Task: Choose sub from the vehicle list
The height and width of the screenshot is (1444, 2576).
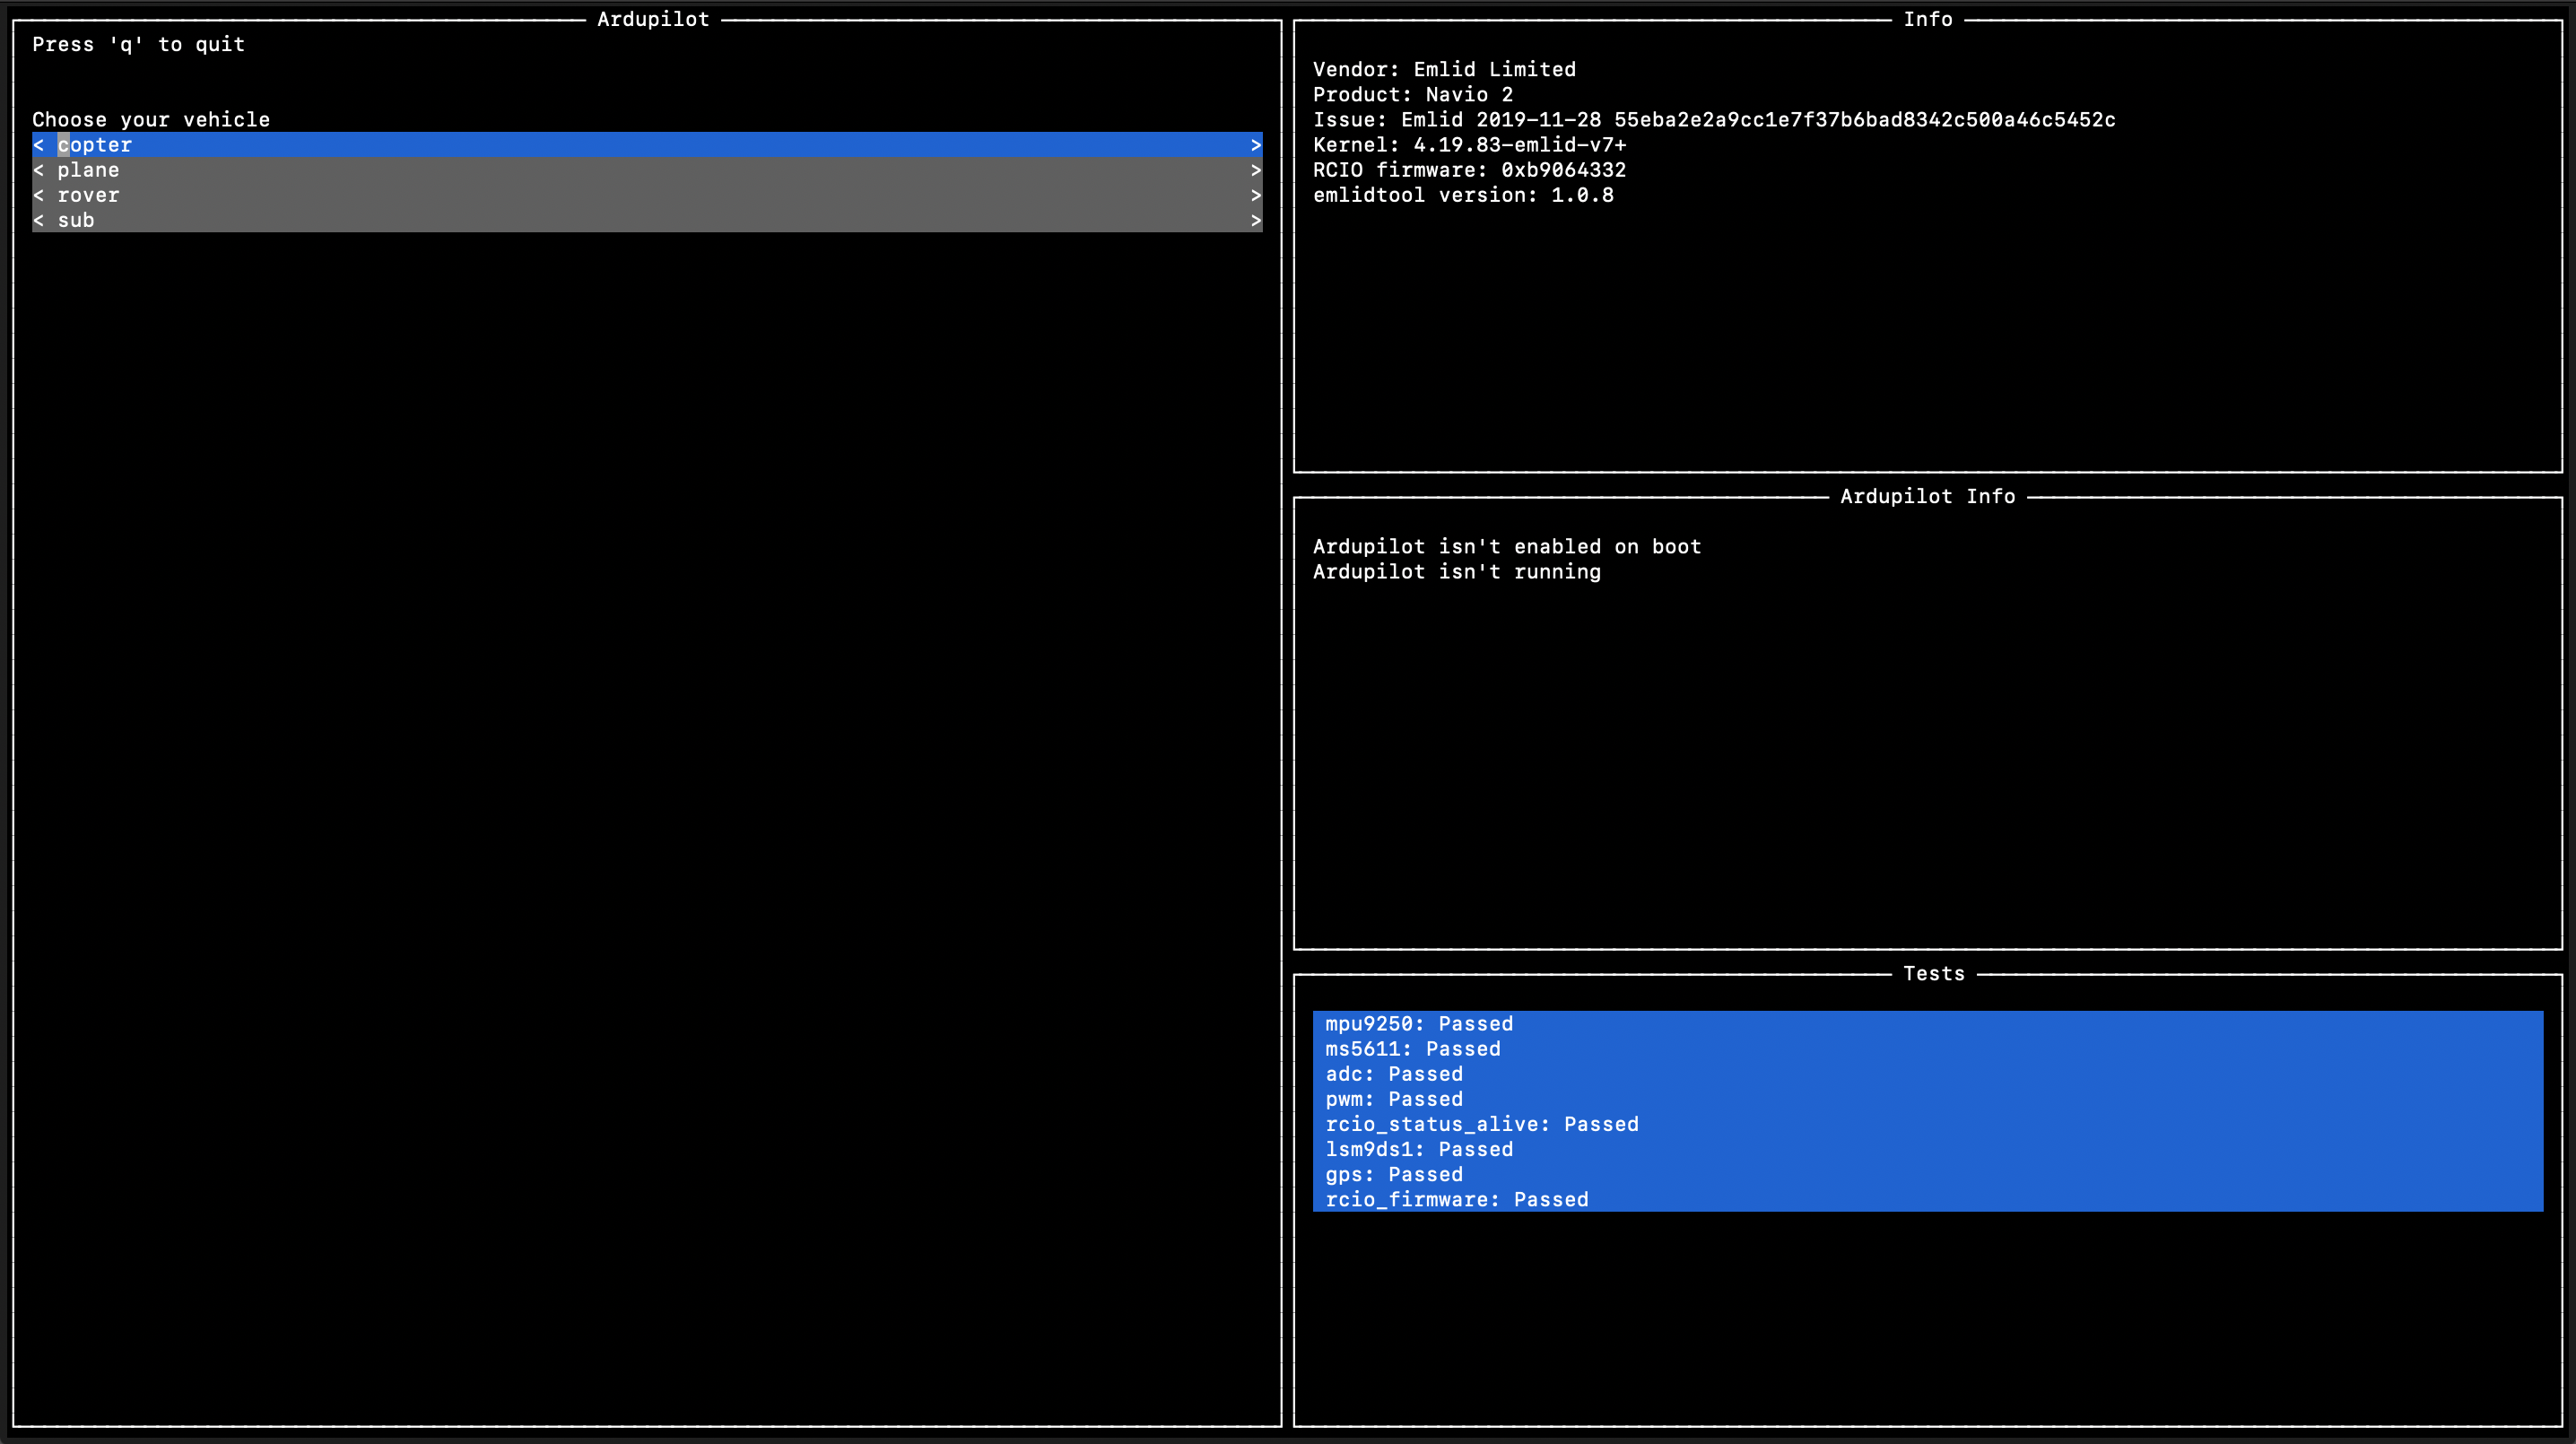Action: [x=647, y=220]
